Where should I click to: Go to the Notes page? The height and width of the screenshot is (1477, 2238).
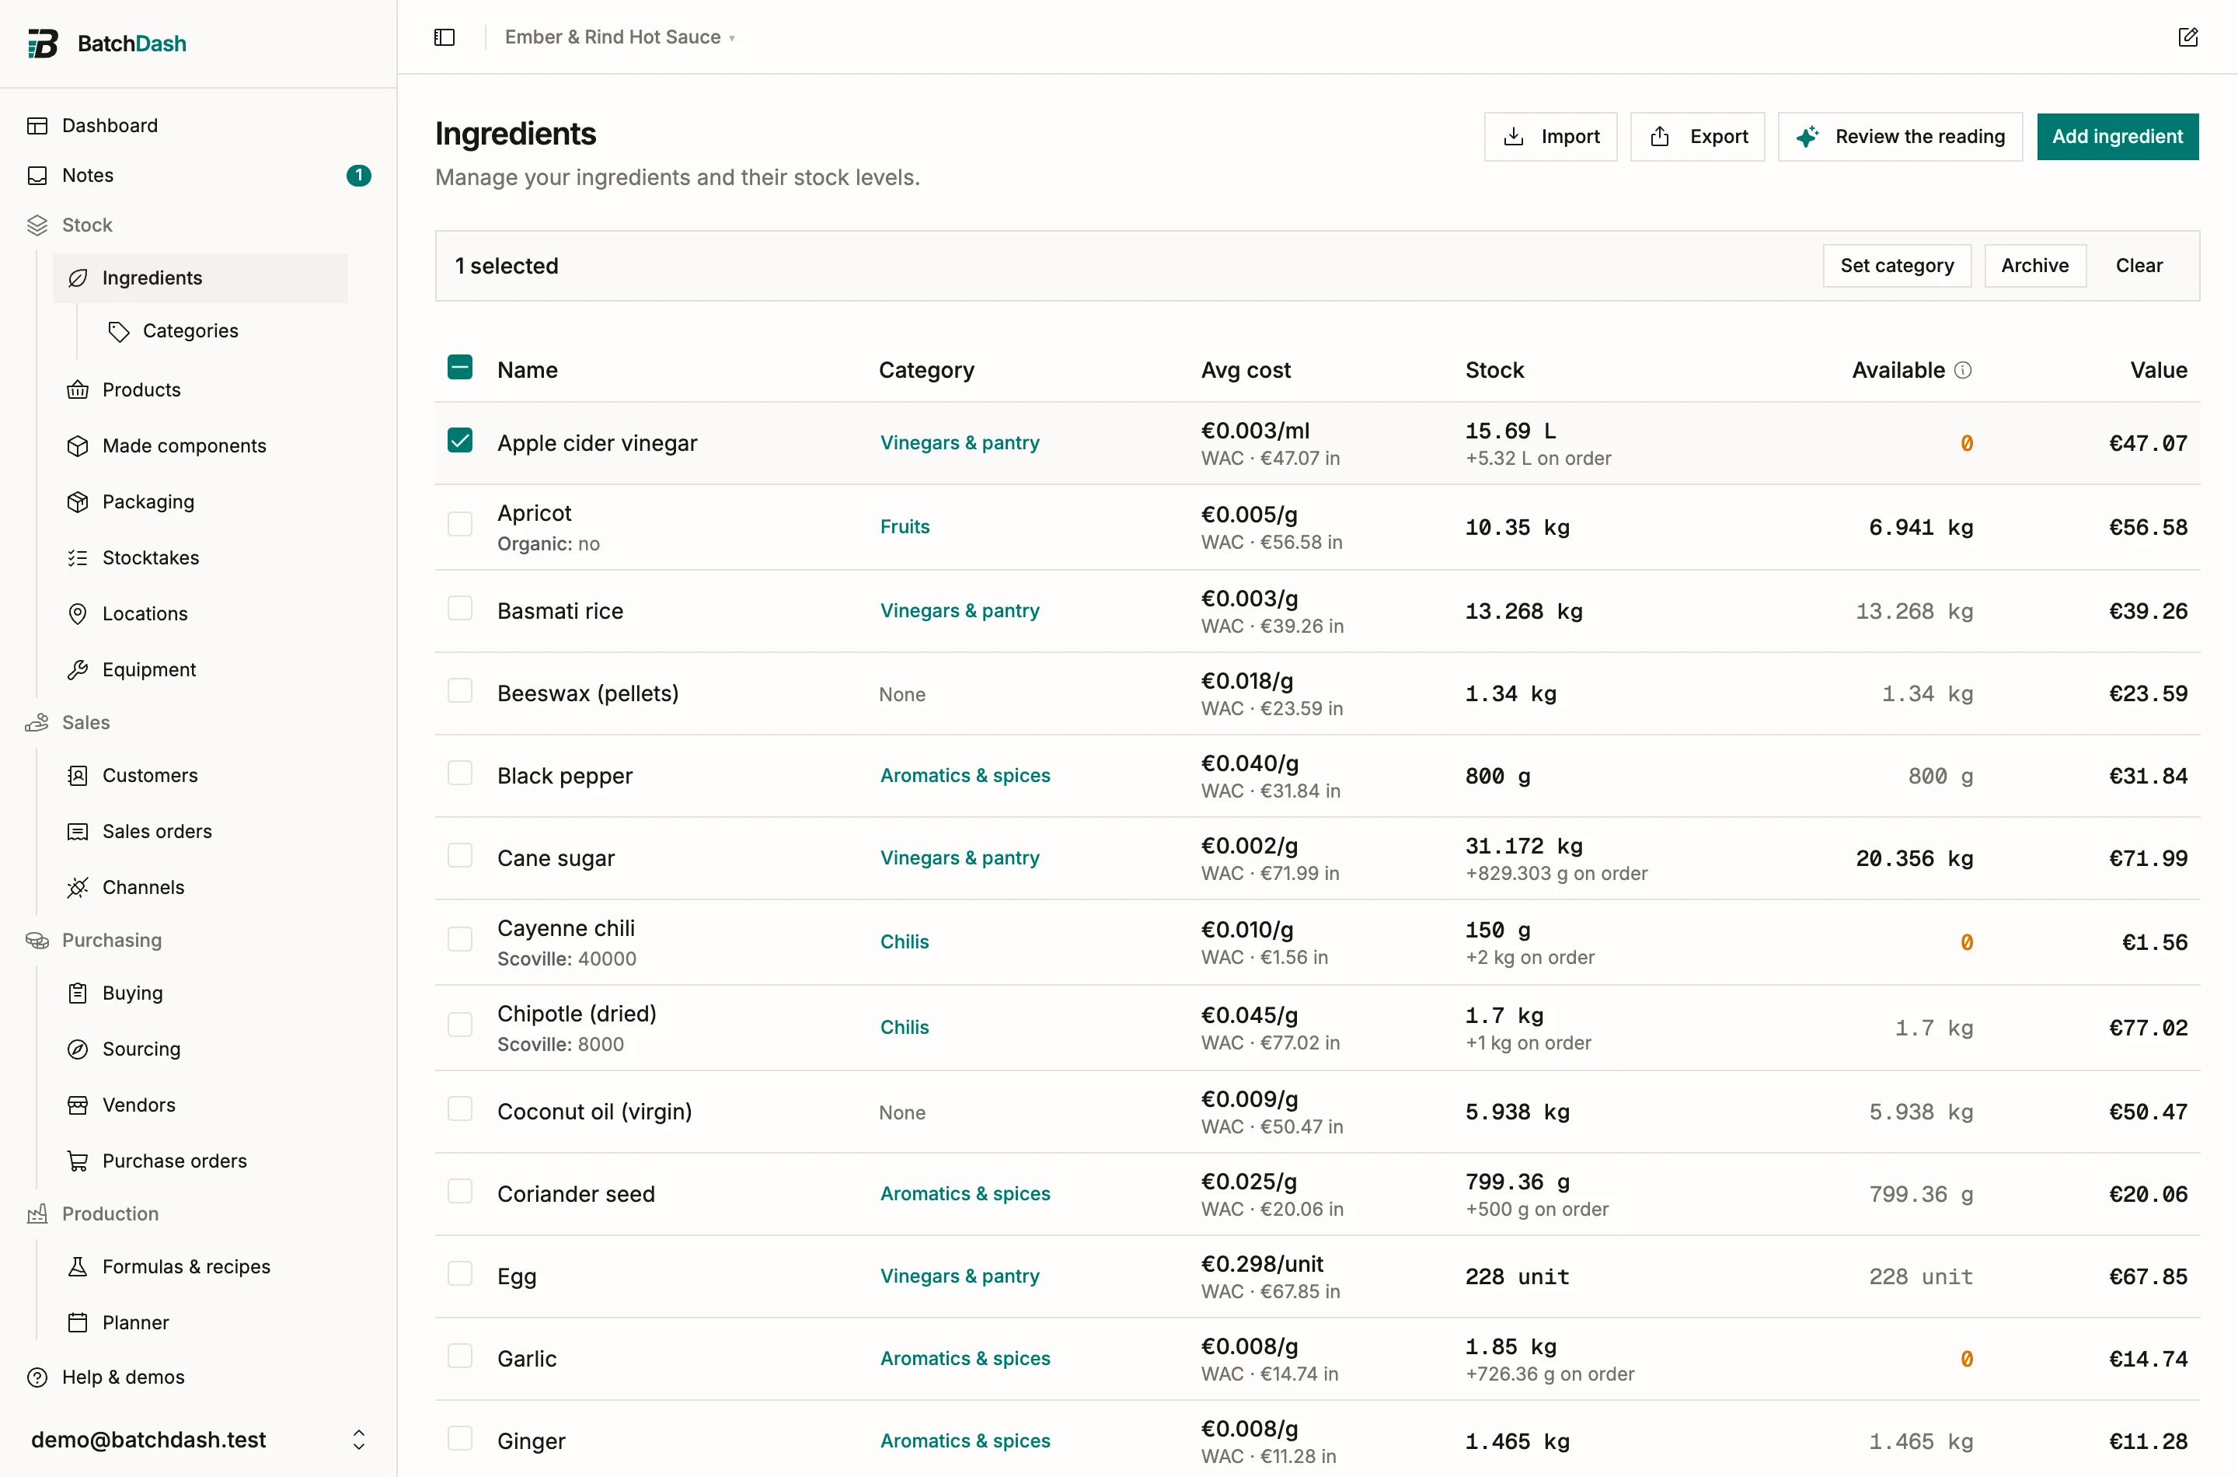(88, 175)
